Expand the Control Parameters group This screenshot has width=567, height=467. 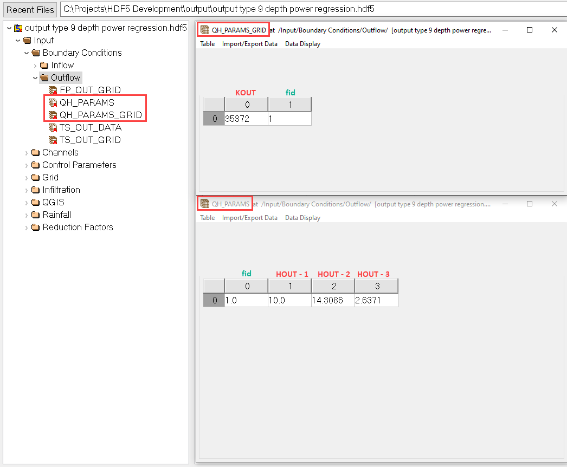click(x=26, y=165)
